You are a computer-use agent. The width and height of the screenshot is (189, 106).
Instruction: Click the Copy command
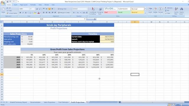coord(9,11)
